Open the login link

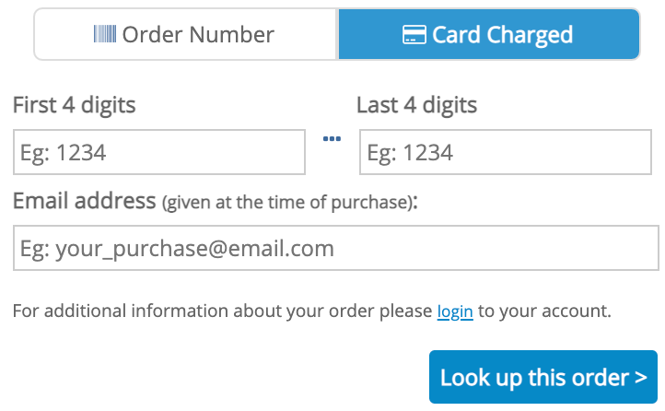455,311
